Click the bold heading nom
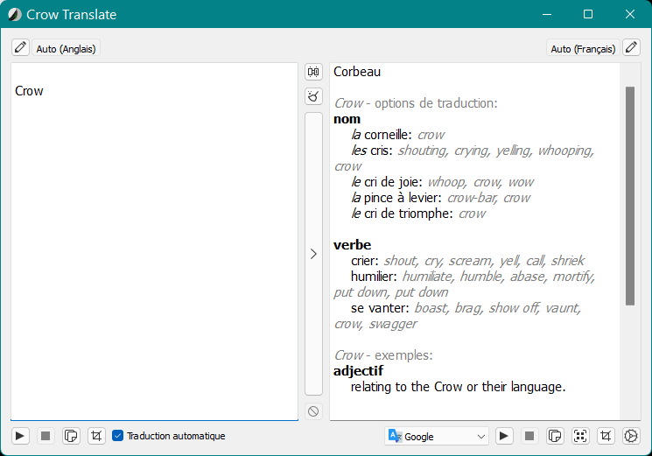This screenshot has width=652, height=456. click(347, 119)
